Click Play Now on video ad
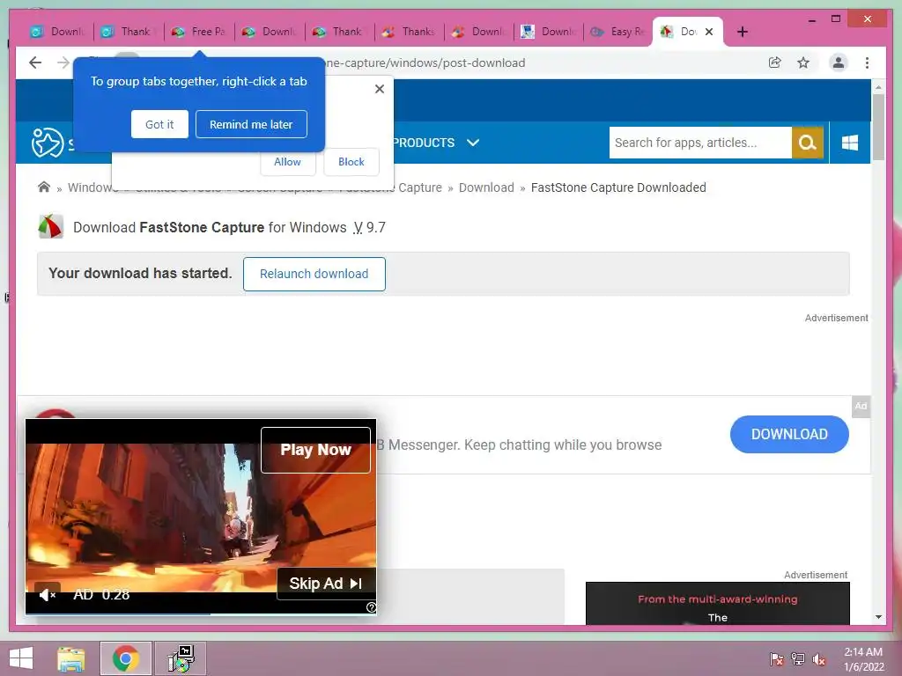Image resolution: width=902 pixels, height=676 pixels. tap(315, 450)
